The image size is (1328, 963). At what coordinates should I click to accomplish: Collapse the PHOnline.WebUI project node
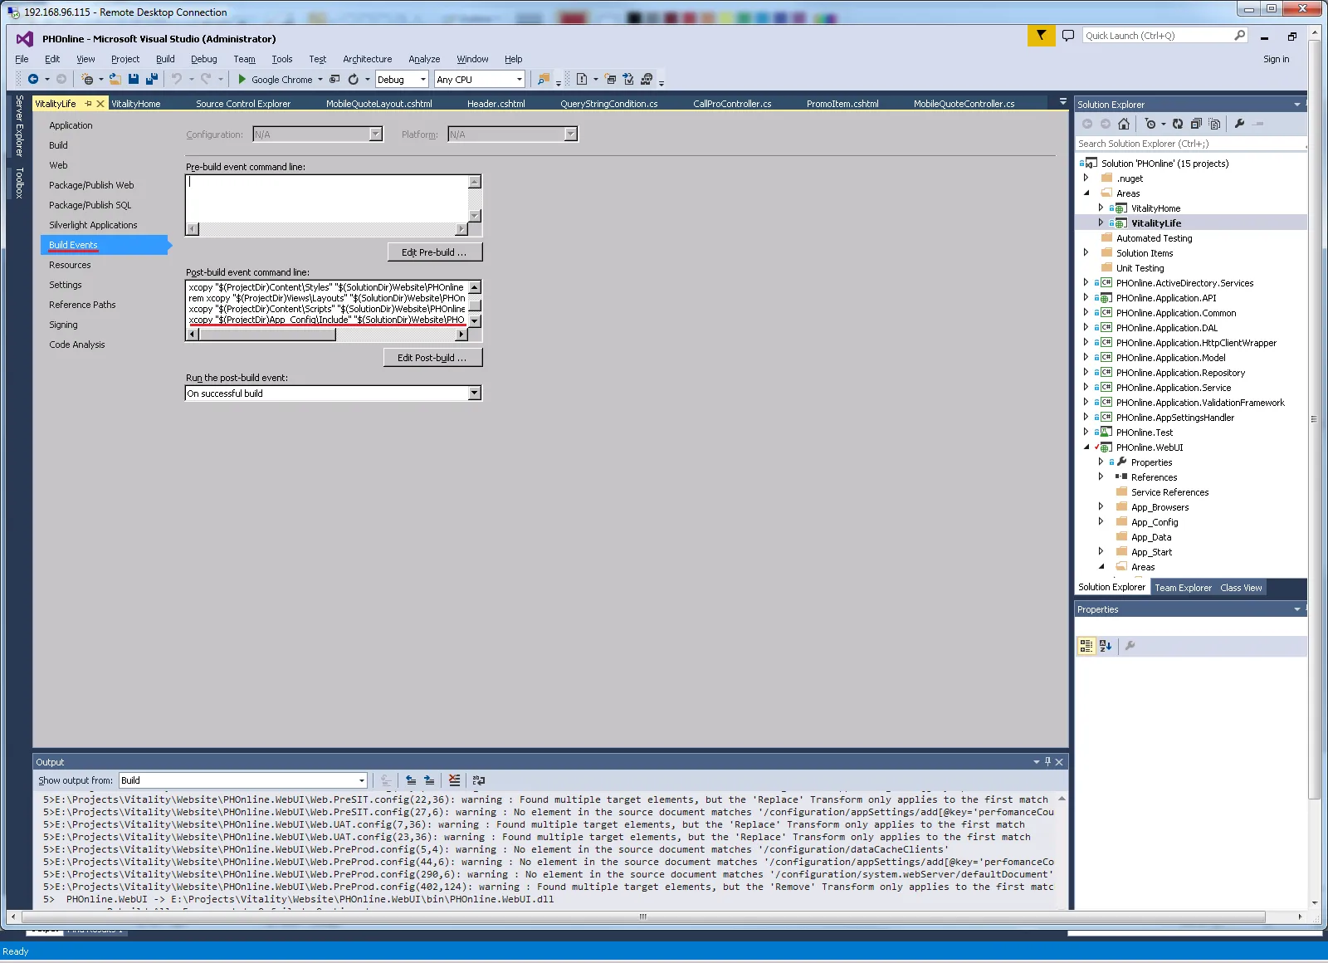pos(1086,447)
